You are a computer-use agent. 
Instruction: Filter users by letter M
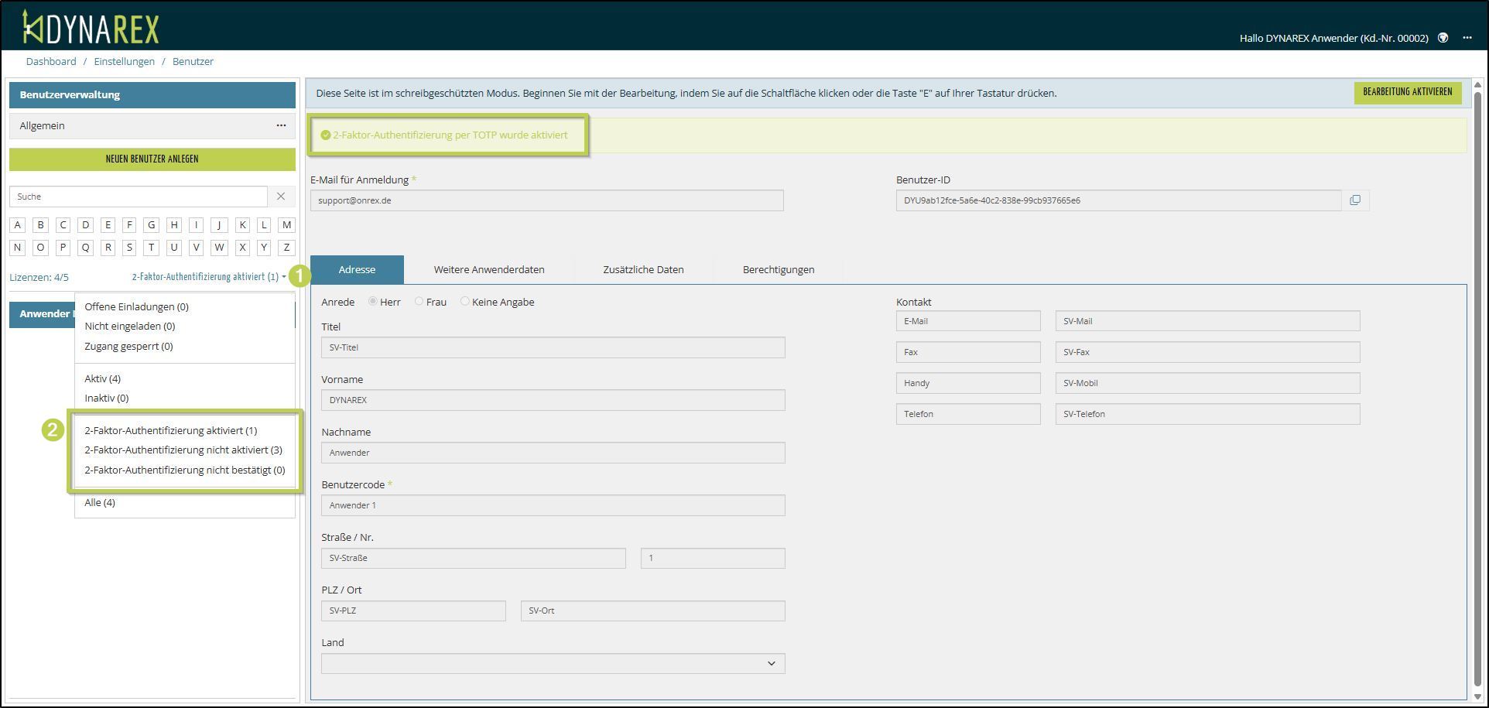point(286,225)
